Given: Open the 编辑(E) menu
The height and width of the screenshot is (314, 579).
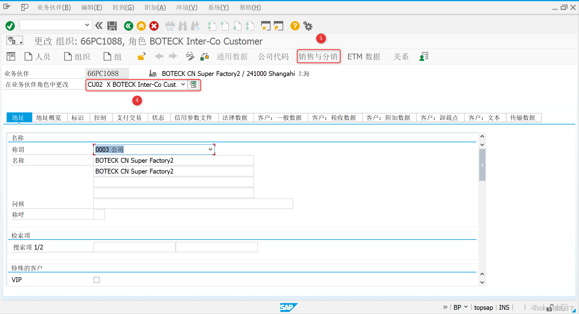Looking at the screenshot, I should (x=92, y=8).
